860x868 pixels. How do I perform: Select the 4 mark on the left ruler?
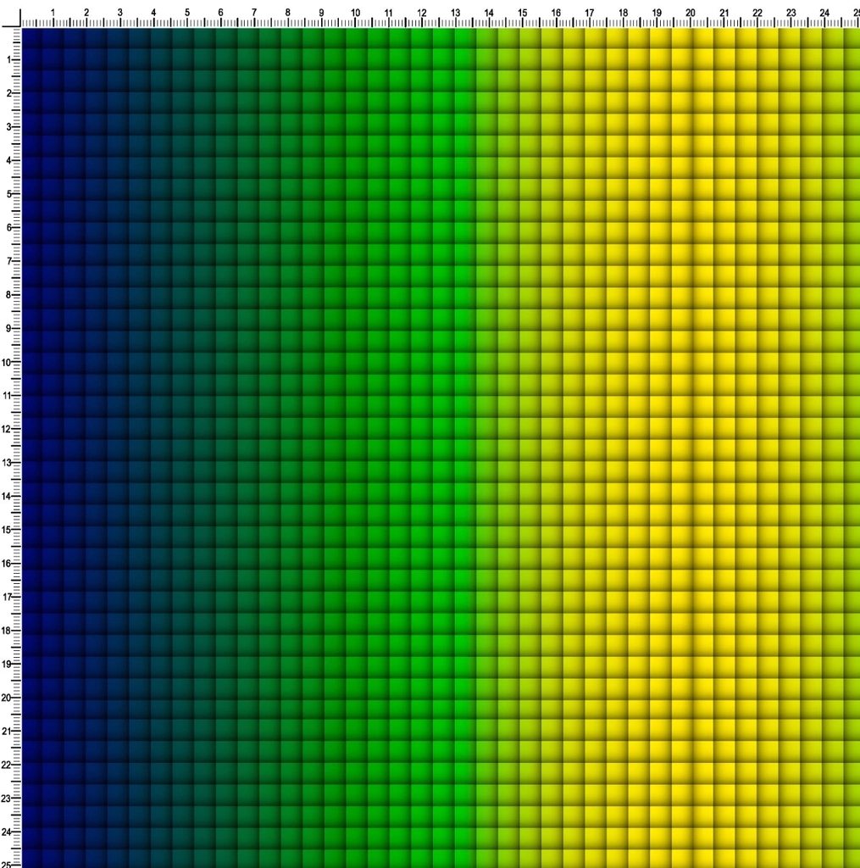8,160
